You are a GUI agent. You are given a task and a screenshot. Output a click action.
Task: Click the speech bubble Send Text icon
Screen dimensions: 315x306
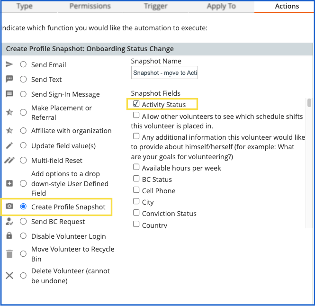pyautogui.click(x=9, y=79)
